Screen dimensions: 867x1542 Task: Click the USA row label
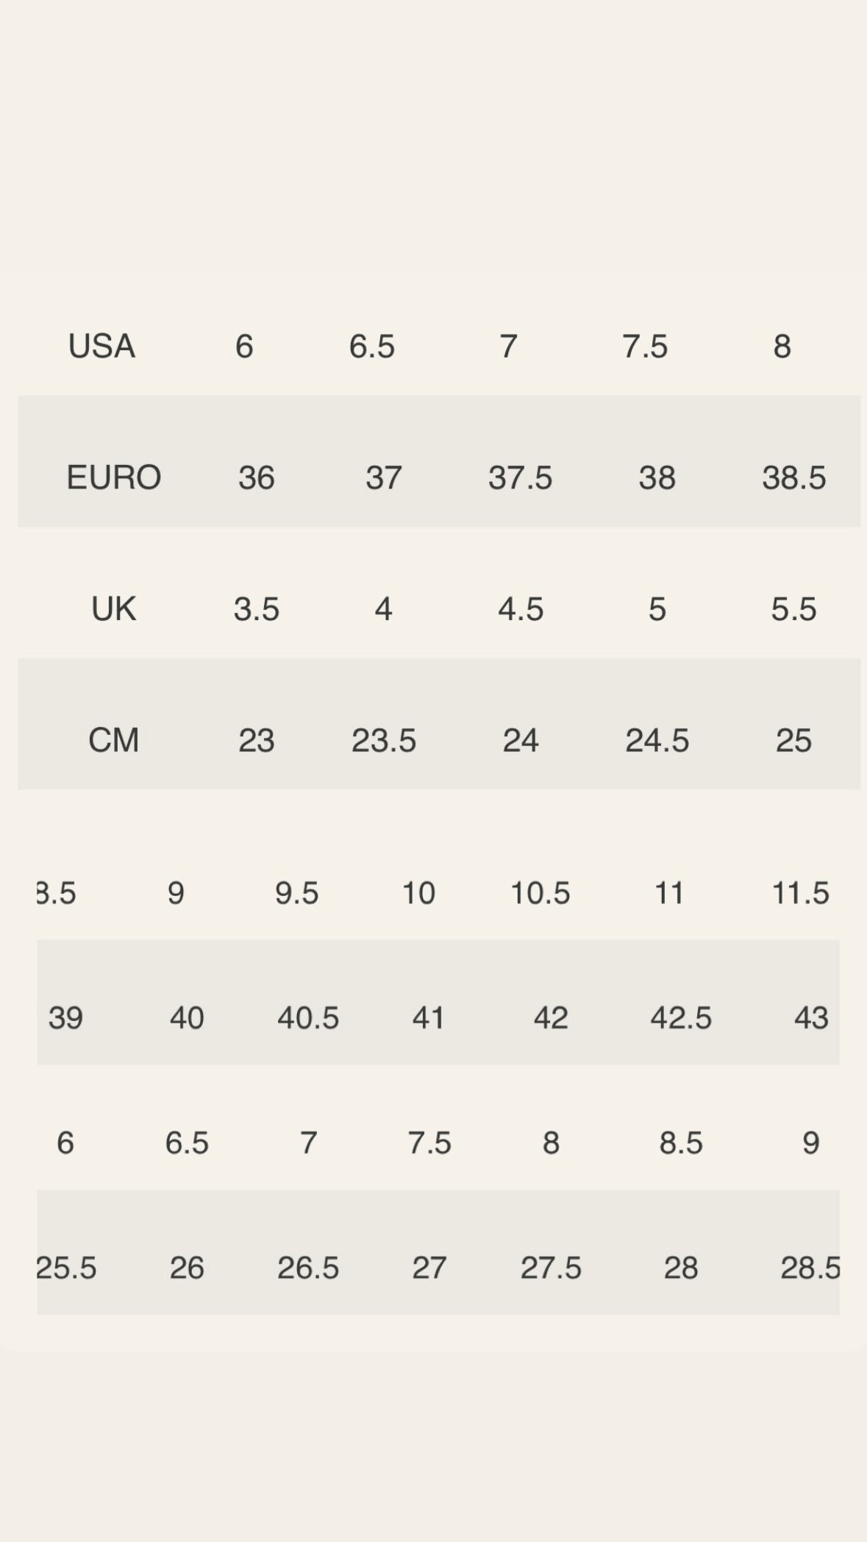tap(101, 346)
